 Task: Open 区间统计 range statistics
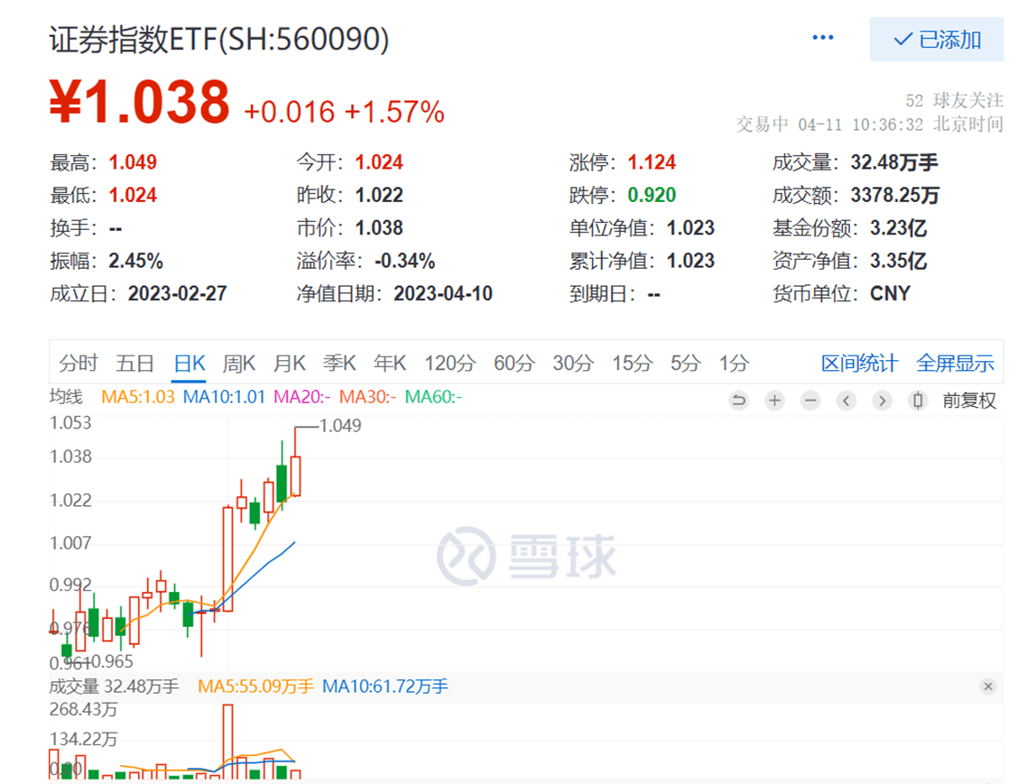(860, 362)
